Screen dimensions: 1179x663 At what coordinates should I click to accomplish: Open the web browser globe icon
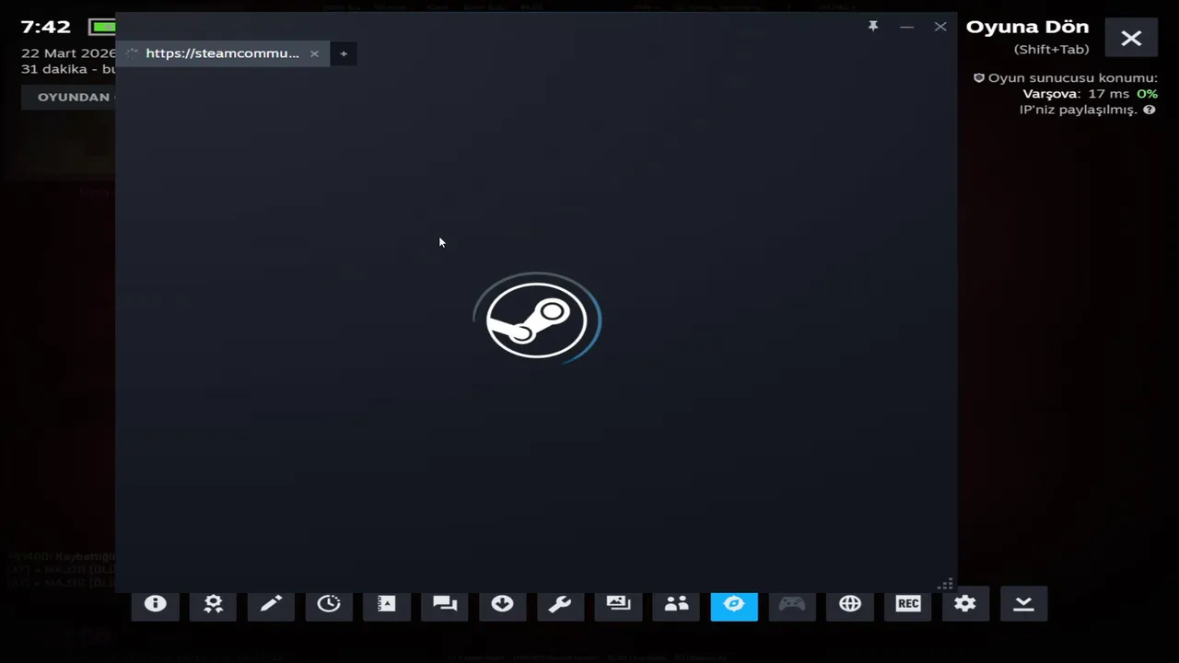tap(850, 604)
